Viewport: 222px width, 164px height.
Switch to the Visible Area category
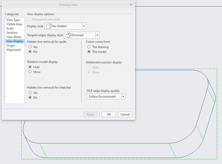[14, 24]
